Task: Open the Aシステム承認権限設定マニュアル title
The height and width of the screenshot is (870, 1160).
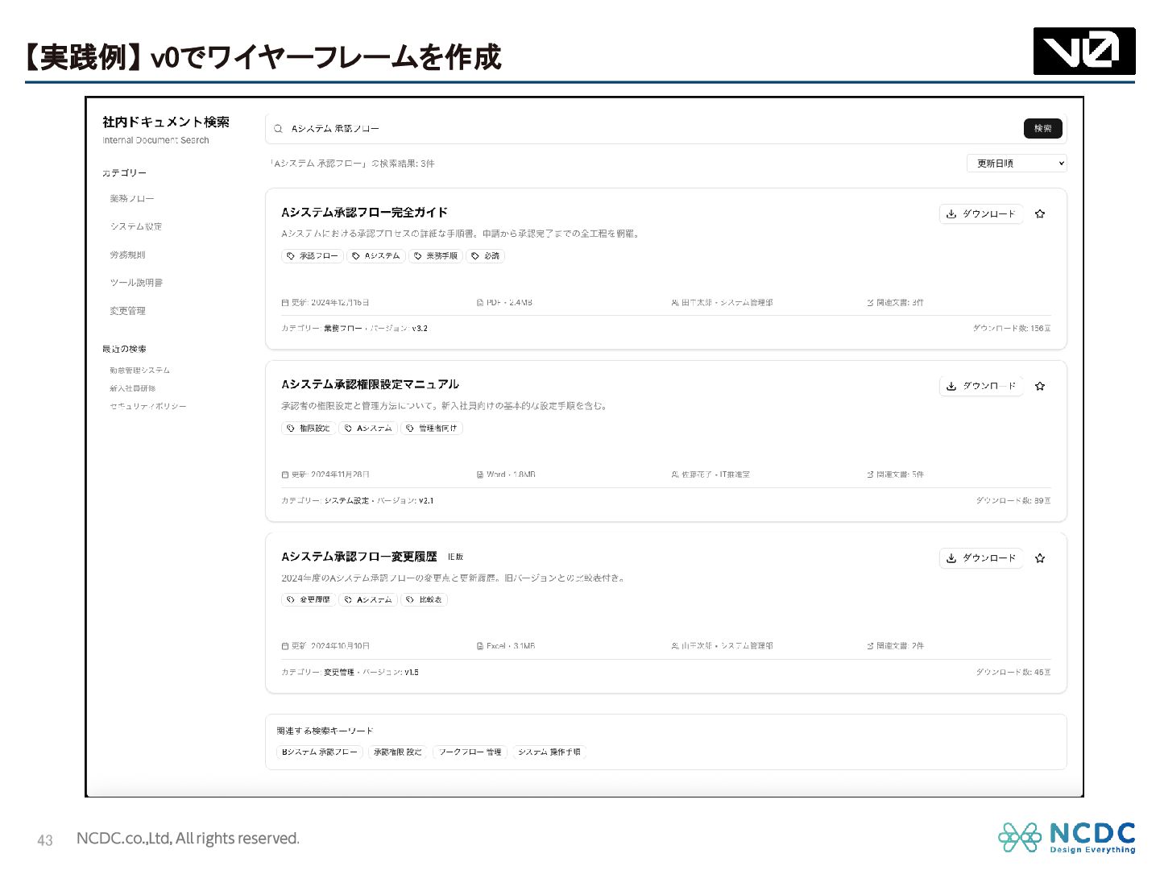Action: (371, 385)
